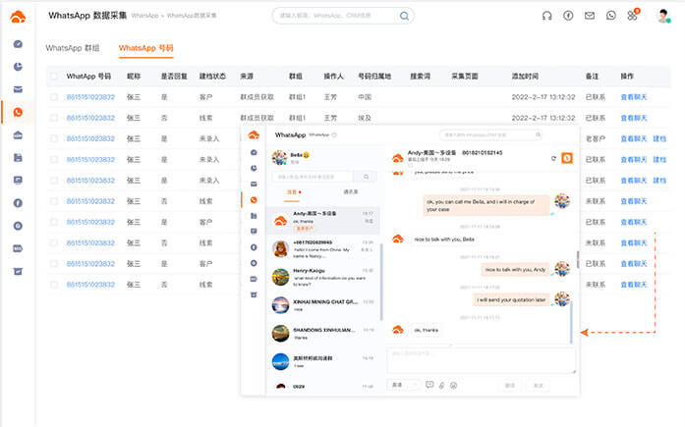The image size is (685, 427).
Task: Open the dashboard gauge icon in the main sidebar
Action: click(18, 44)
